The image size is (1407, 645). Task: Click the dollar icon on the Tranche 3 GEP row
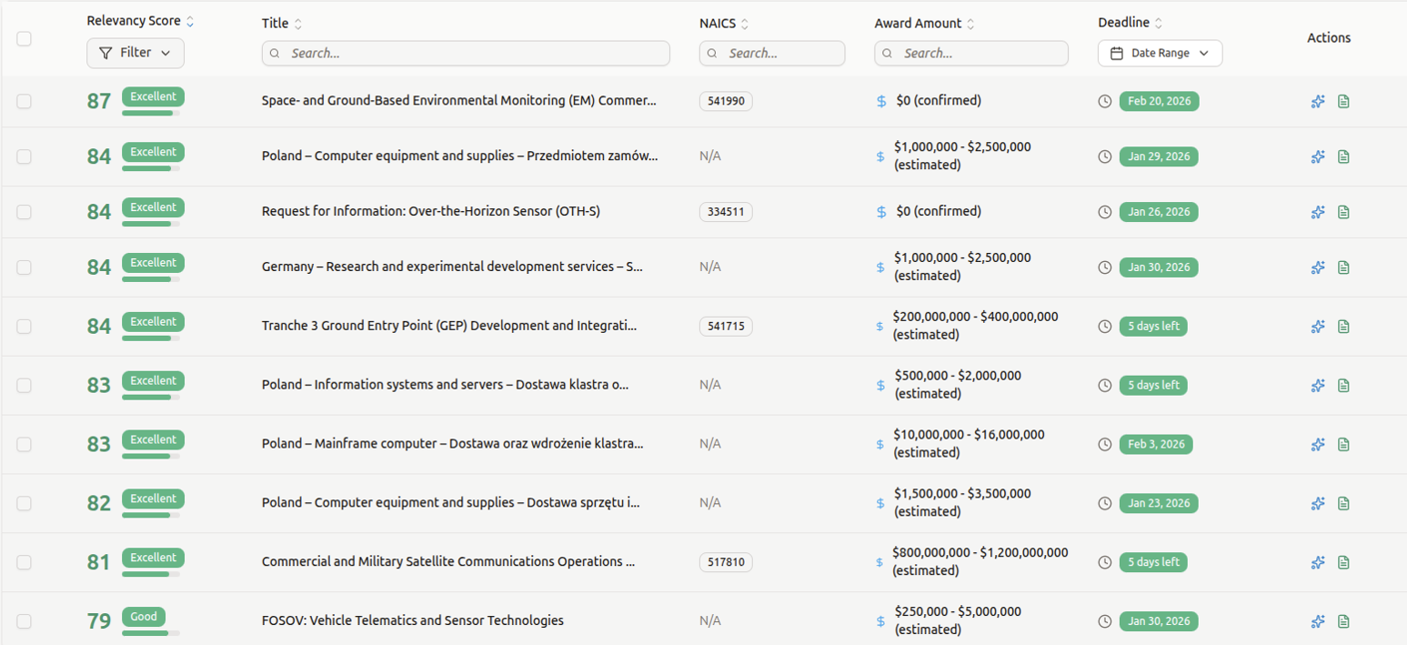click(x=879, y=326)
